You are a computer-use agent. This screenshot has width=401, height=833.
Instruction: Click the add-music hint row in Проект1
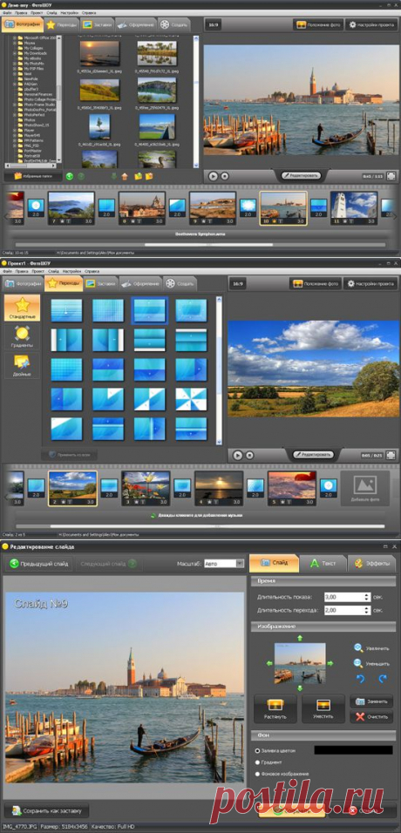200,515
